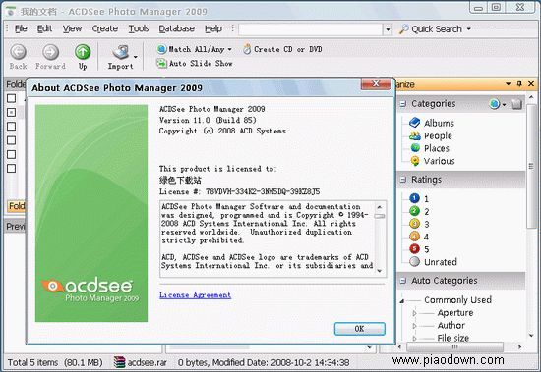Viewport: 541px width, 372px height.
Task: Pin the Organize panel with pushpin icon
Action: click(x=519, y=84)
